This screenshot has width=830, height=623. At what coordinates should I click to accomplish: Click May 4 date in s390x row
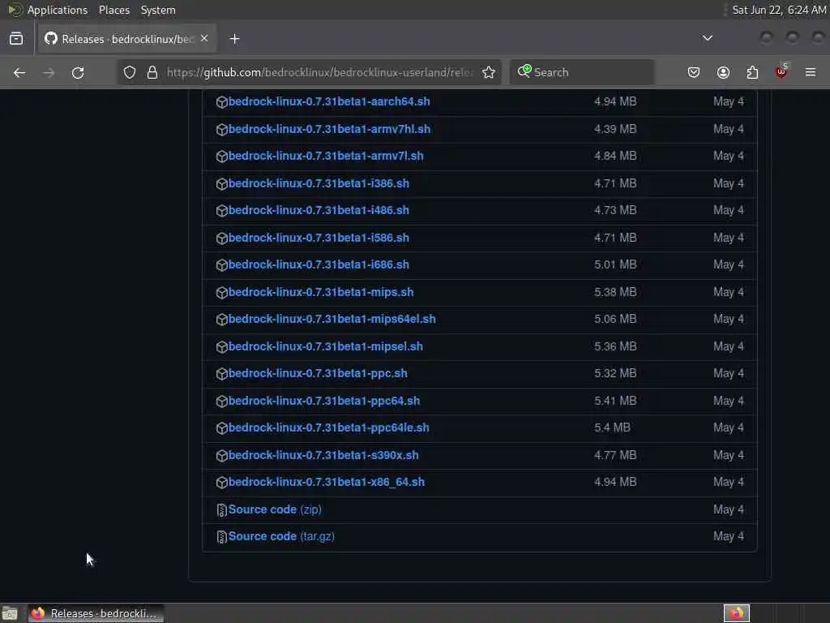coord(729,456)
